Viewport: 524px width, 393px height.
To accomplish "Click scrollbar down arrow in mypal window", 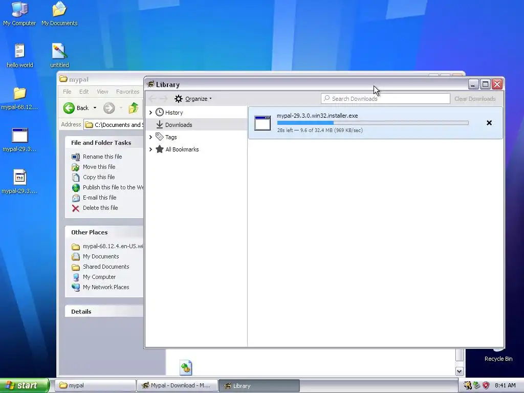I will click(x=459, y=372).
